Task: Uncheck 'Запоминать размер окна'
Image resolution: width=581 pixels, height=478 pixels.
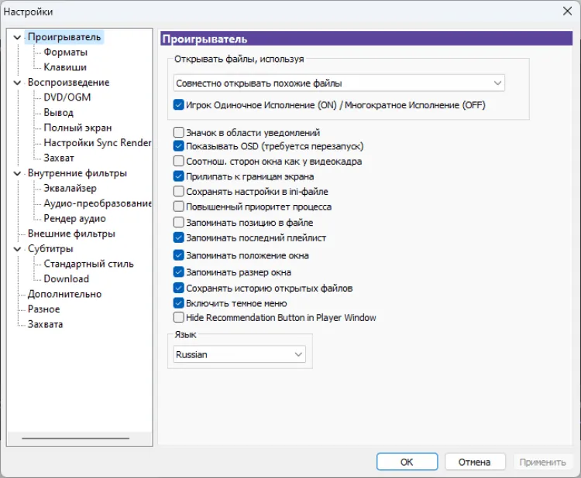Action: 179,272
